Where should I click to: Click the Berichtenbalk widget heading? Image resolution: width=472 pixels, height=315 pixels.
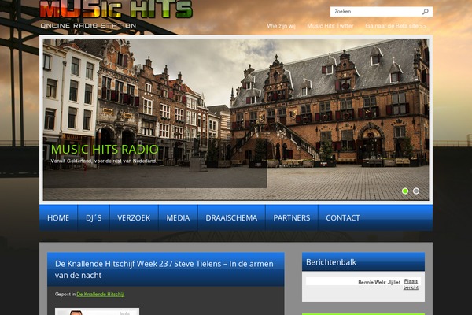point(331,262)
